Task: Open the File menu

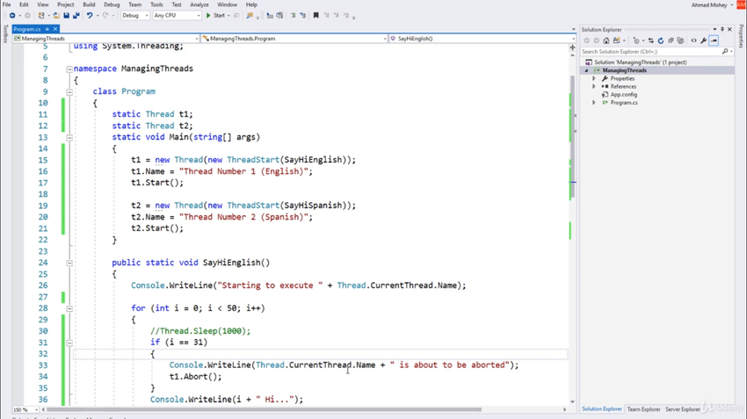Action: click(x=7, y=4)
